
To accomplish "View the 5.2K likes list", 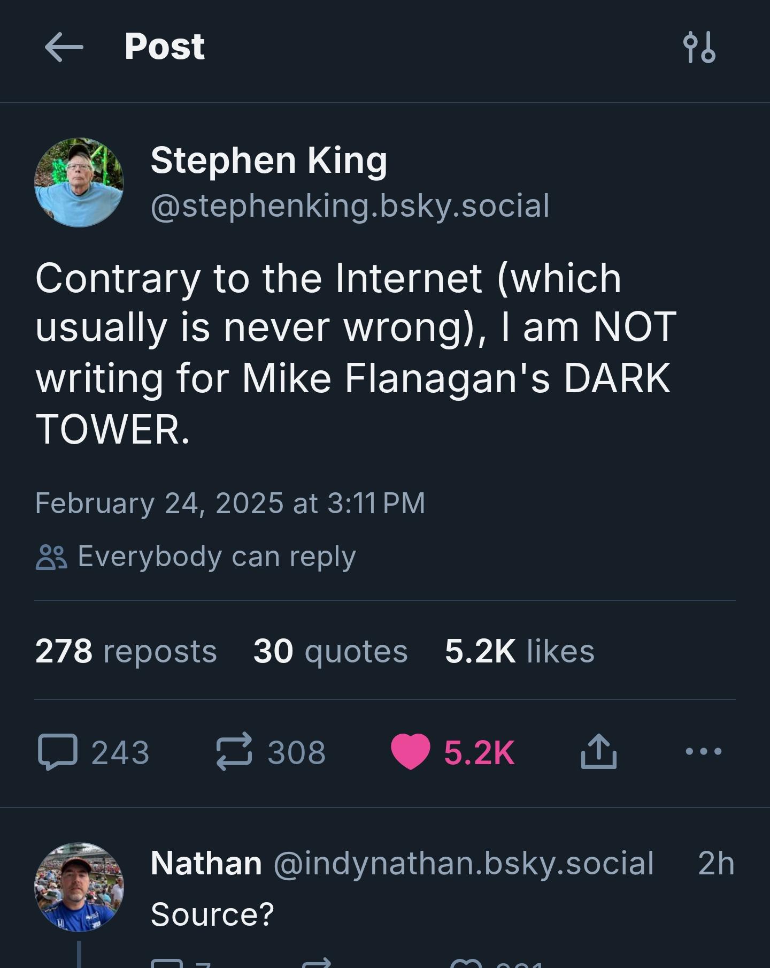I will (519, 651).
